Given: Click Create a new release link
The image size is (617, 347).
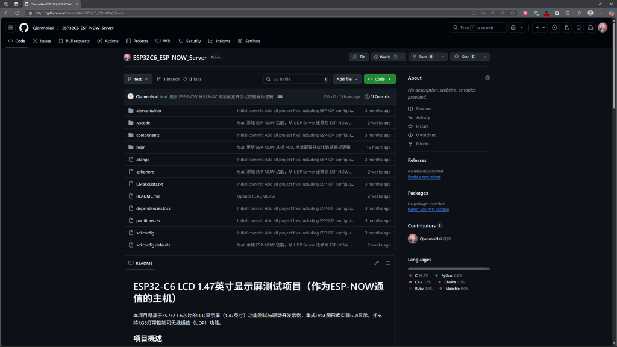Looking at the screenshot, I should point(424,177).
